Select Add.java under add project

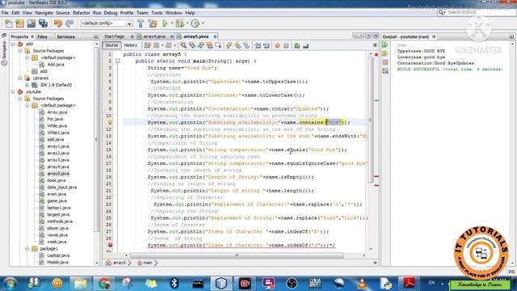pos(56,65)
